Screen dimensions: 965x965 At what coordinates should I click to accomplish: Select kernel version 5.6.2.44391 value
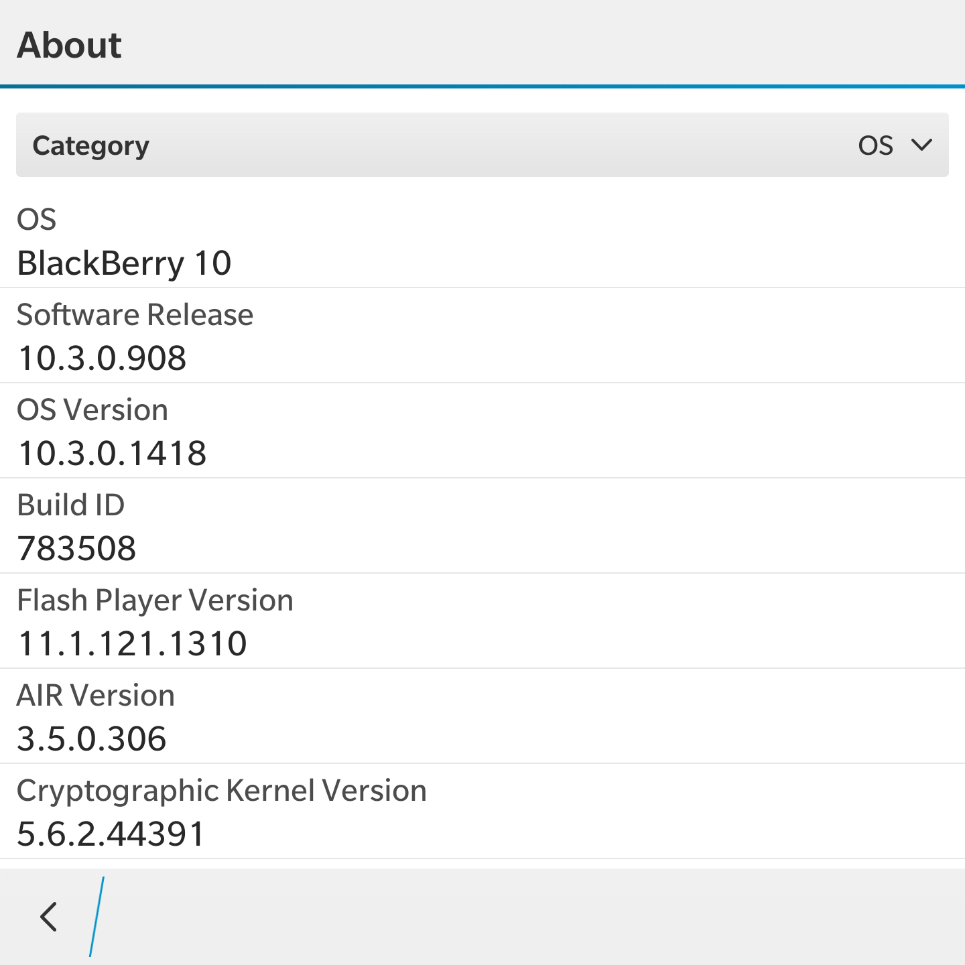point(111,834)
